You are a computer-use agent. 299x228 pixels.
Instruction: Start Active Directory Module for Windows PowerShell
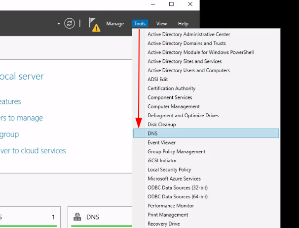[x=206, y=52]
